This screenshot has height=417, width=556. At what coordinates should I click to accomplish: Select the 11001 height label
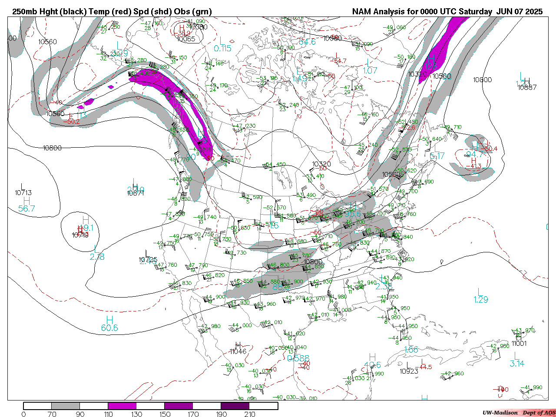pyautogui.click(x=519, y=343)
